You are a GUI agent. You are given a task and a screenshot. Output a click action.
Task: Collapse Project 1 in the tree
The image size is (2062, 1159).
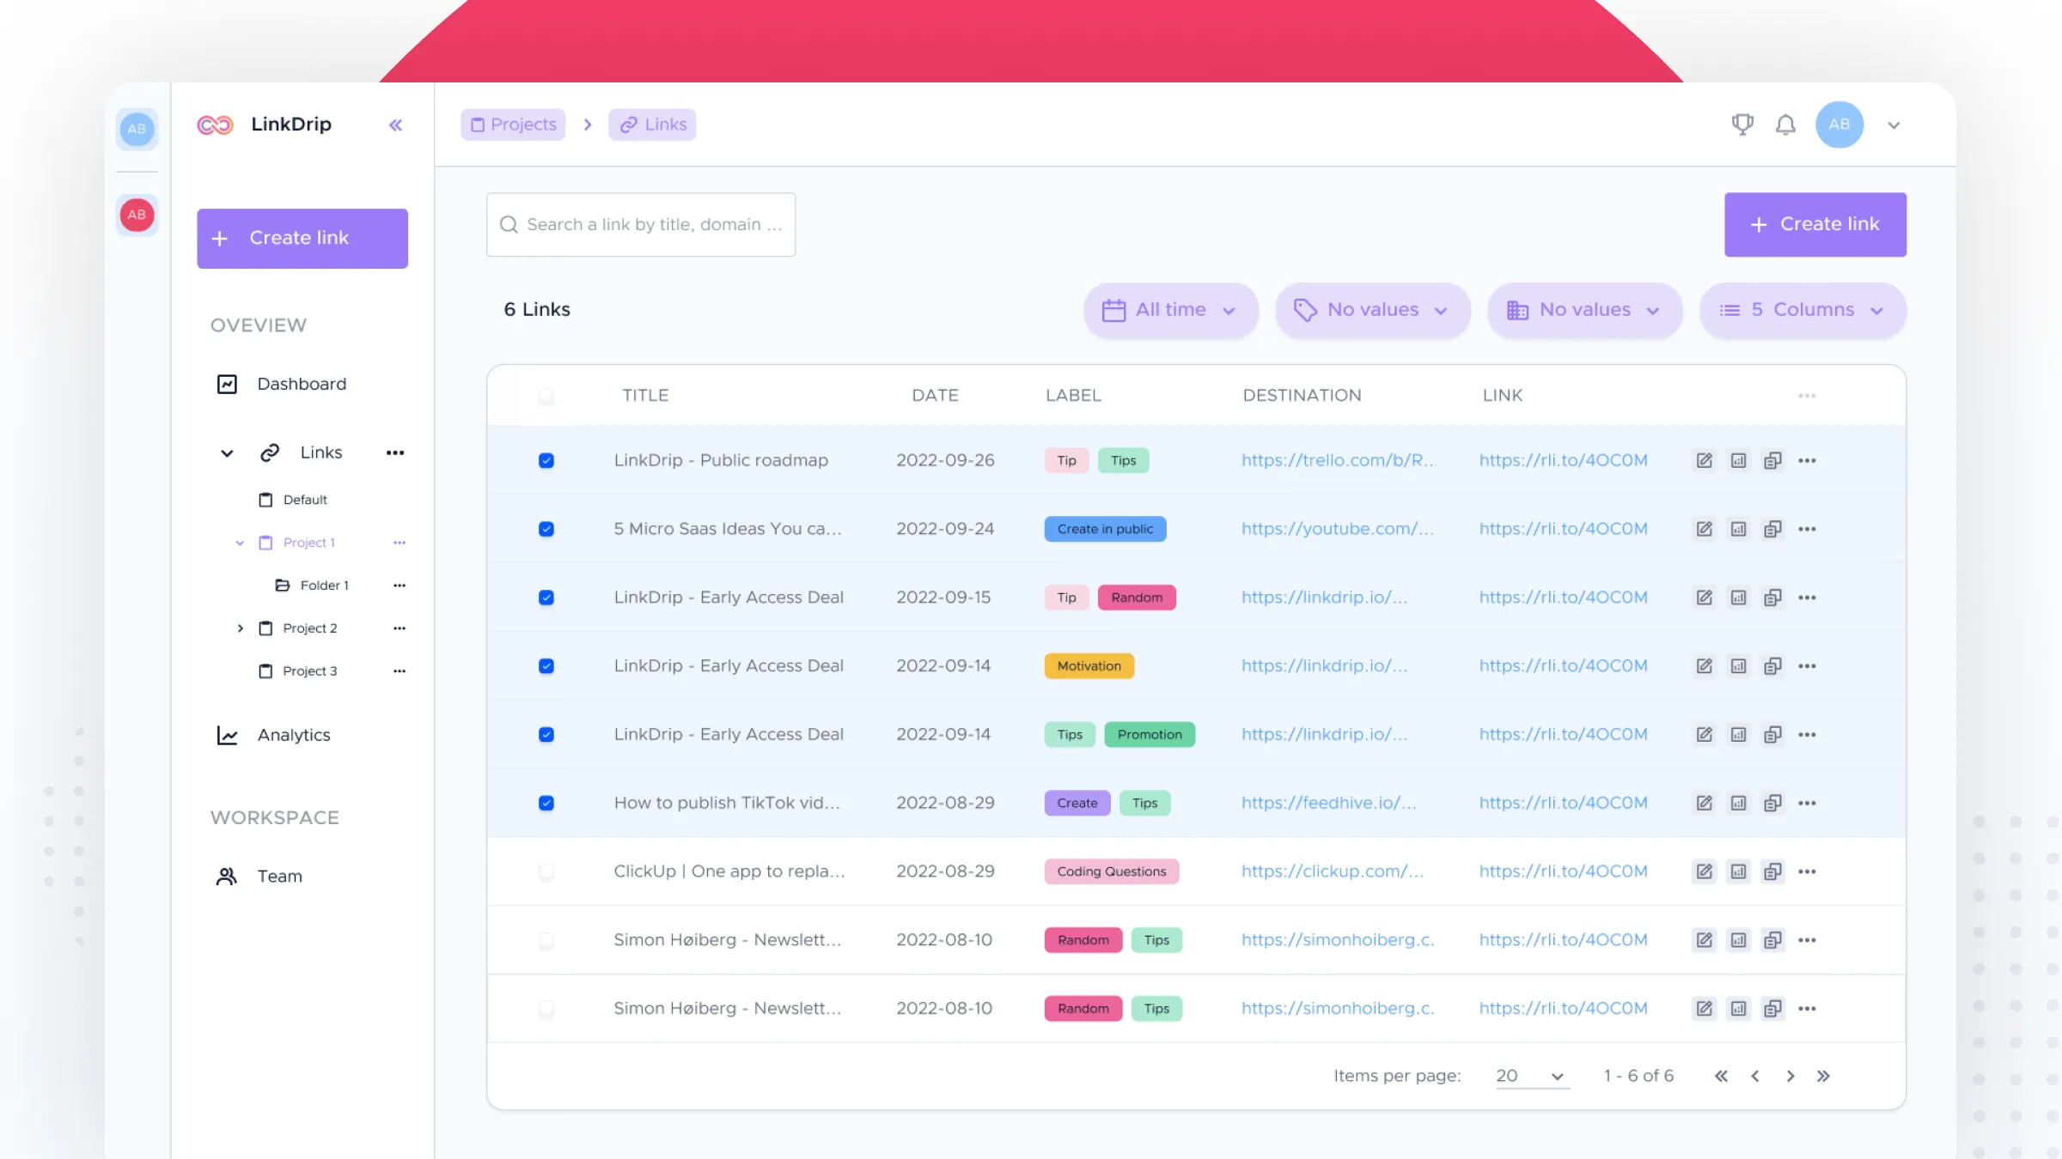pos(240,543)
